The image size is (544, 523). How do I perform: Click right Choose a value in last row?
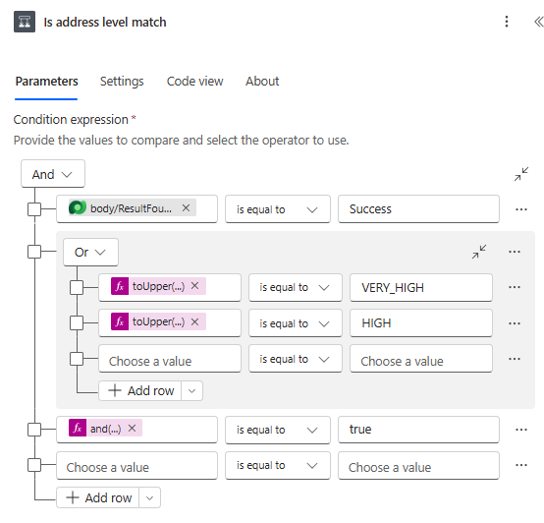tap(418, 465)
